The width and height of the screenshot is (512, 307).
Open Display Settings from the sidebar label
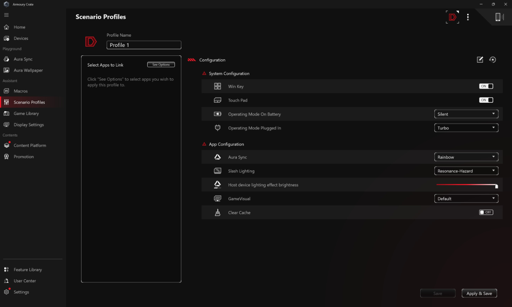[x=29, y=125]
